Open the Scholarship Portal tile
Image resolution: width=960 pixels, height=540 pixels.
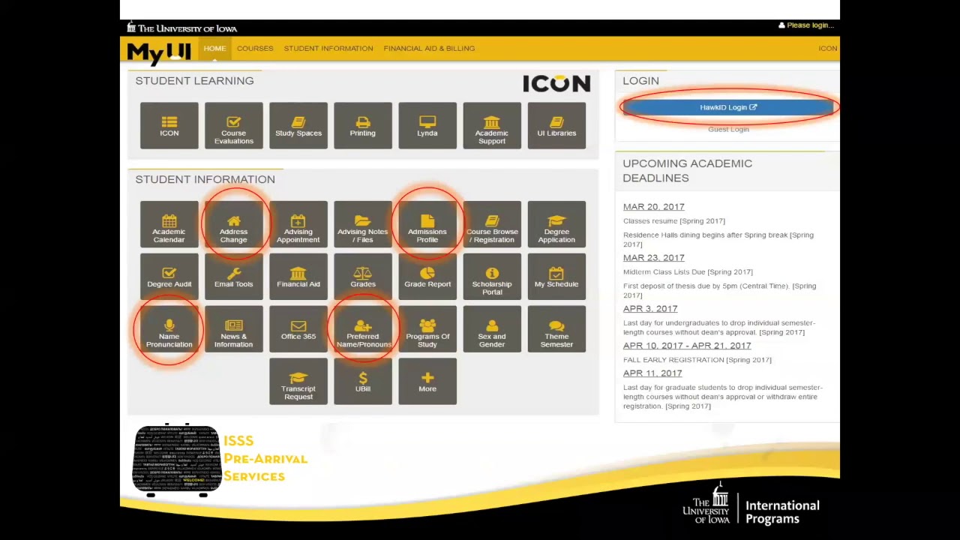point(492,277)
